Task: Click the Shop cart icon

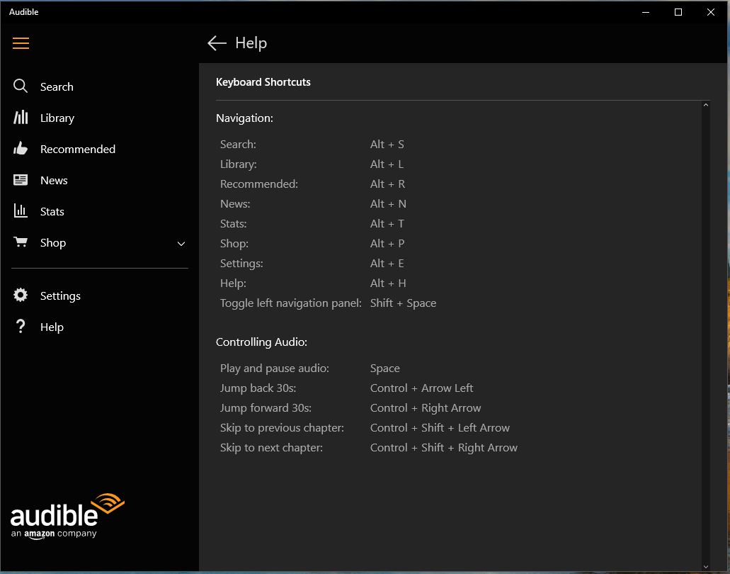Action: tap(21, 242)
